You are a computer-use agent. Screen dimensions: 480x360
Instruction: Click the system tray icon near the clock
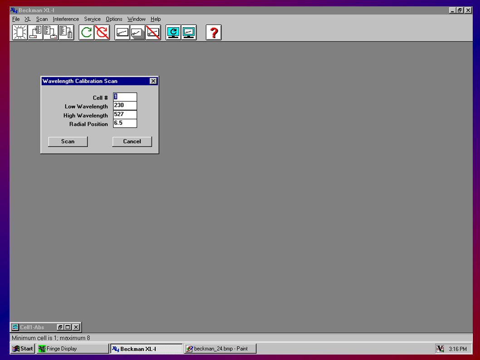tap(440, 349)
